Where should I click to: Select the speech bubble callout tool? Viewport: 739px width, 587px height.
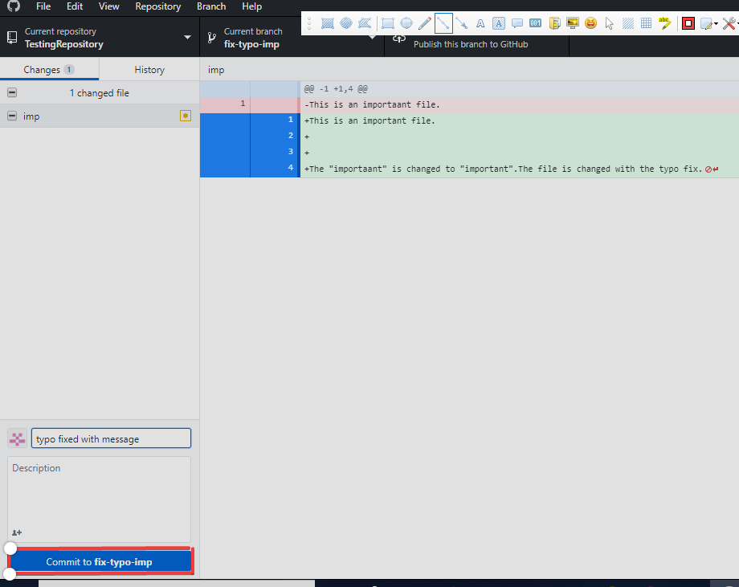517,23
